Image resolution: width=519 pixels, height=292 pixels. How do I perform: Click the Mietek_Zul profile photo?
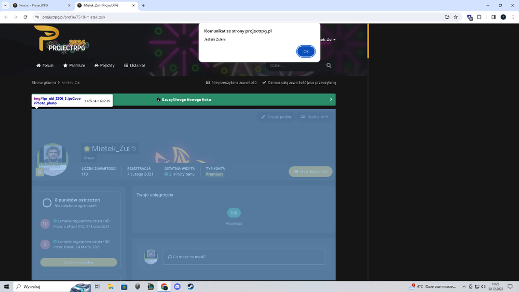(52, 159)
